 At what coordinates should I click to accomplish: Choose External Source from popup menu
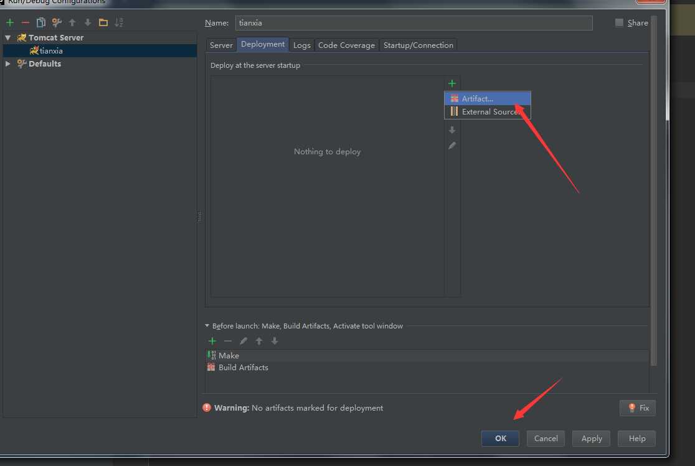tap(488, 111)
